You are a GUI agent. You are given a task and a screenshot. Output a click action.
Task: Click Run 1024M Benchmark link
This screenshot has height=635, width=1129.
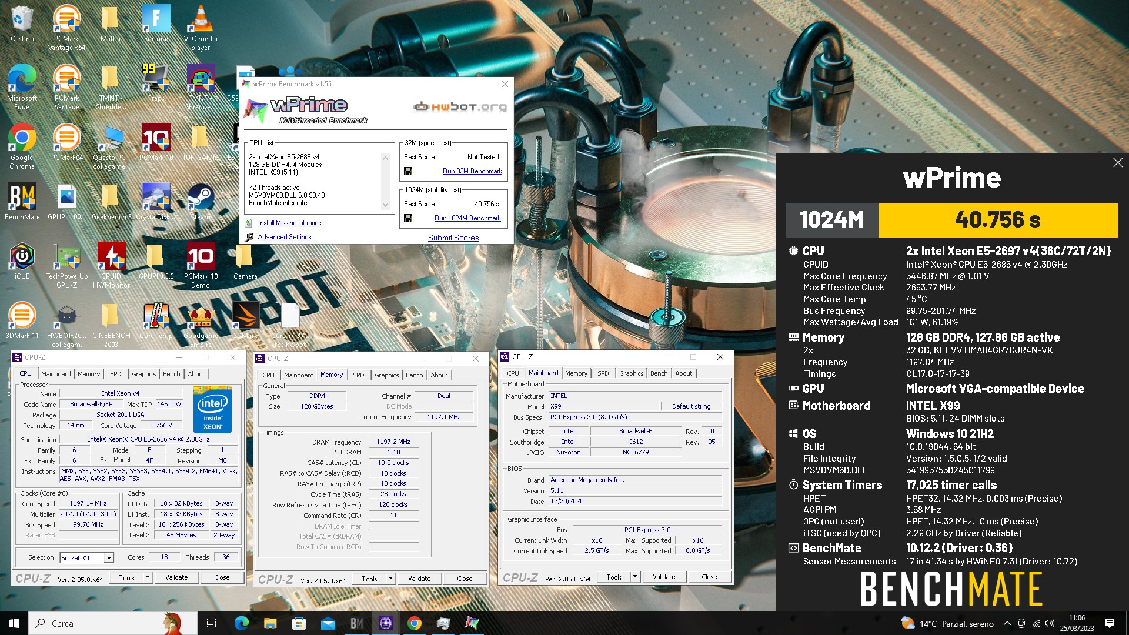[467, 218]
